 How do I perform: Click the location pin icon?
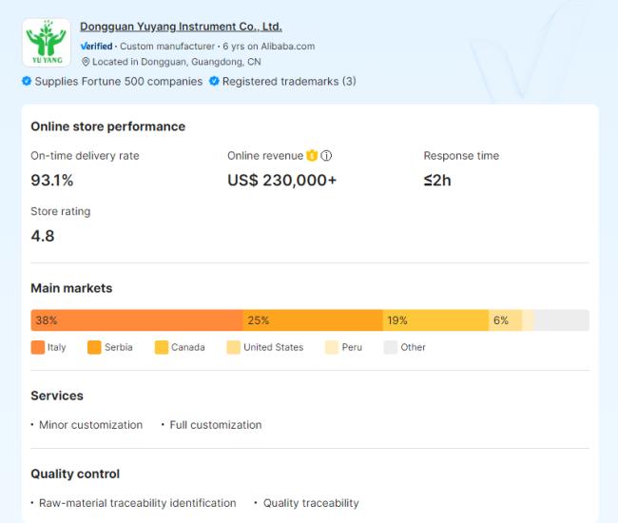click(86, 62)
